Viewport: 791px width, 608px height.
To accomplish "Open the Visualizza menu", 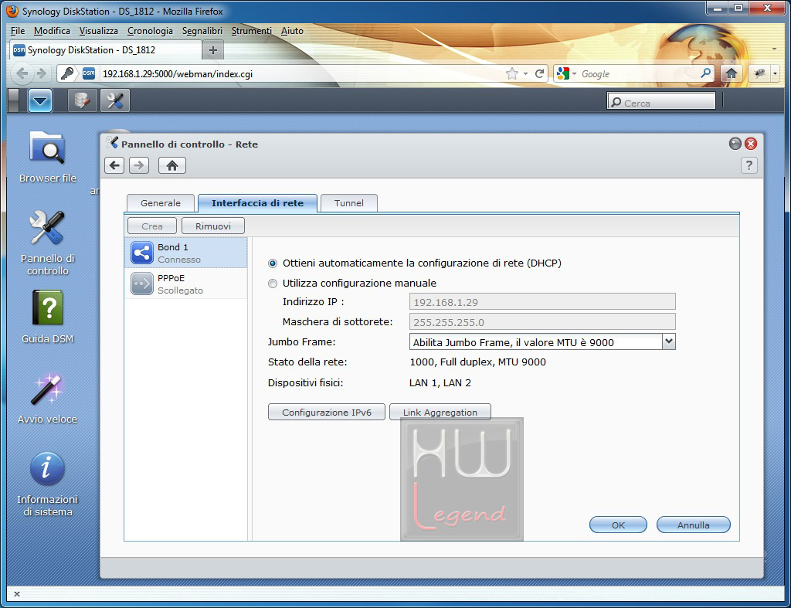I will 98,31.
